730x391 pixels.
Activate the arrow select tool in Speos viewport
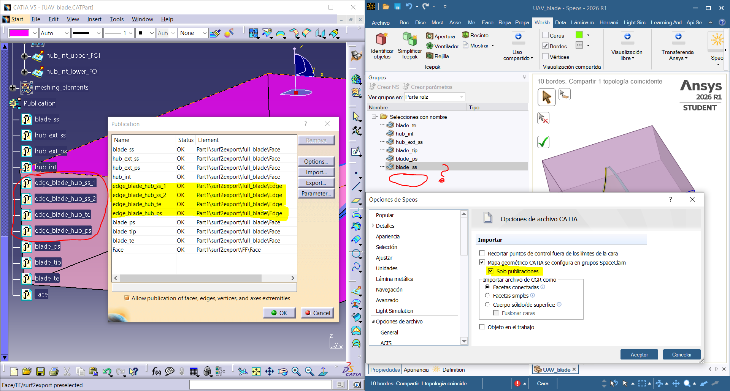[546, 97]
